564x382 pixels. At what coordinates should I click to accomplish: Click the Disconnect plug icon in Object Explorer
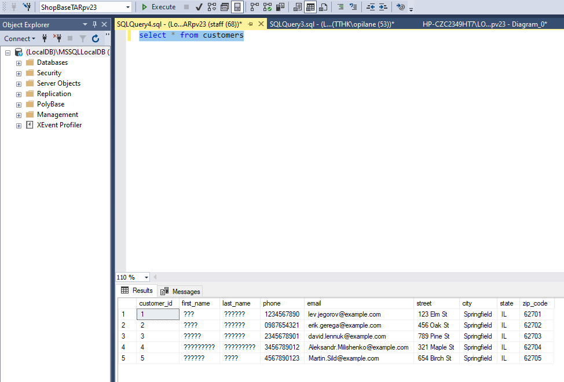[x=57, y=39]
